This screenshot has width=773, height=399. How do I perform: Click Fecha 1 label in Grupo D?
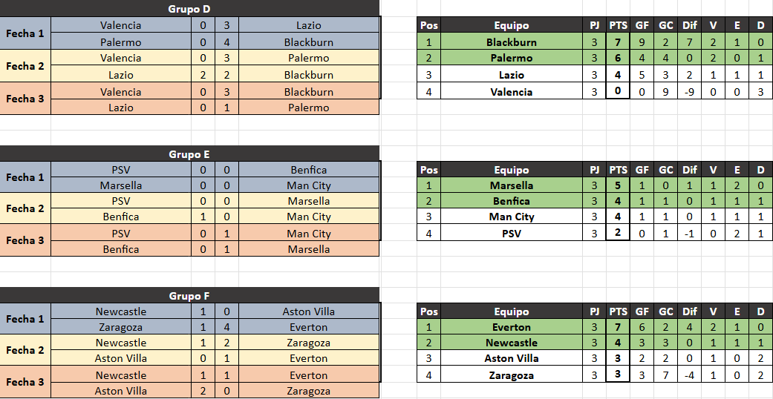(x=25, y=33)
